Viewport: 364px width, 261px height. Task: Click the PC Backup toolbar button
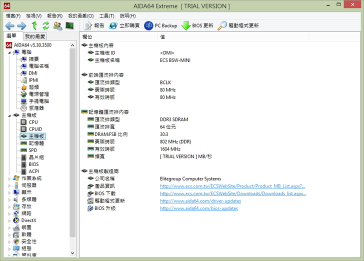[160, 25]
